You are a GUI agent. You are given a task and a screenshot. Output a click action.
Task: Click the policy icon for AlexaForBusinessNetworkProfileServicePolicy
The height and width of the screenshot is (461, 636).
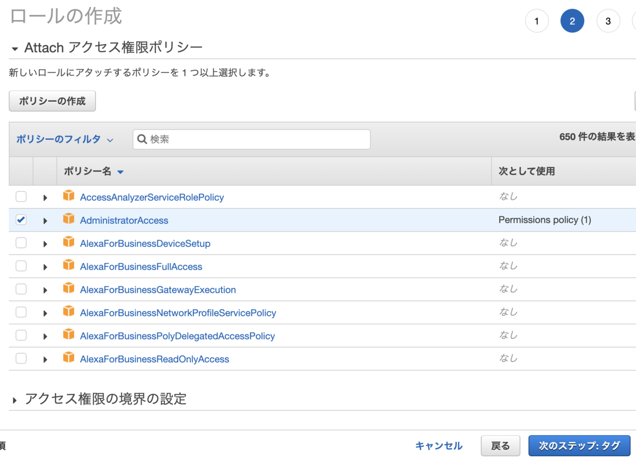pyautogui.click(x=68, y=312)
